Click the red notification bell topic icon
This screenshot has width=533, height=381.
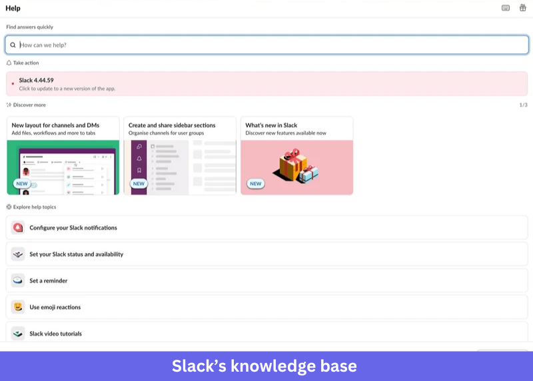pos(18,227)
